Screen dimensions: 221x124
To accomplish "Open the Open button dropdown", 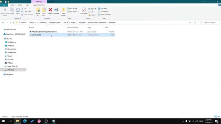I will pos(92,9).
